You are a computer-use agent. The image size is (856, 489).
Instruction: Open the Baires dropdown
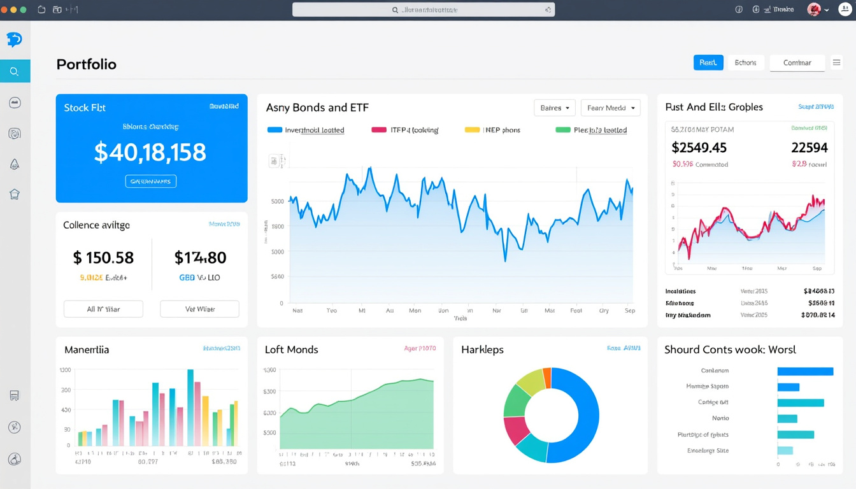tap(554, 108)
